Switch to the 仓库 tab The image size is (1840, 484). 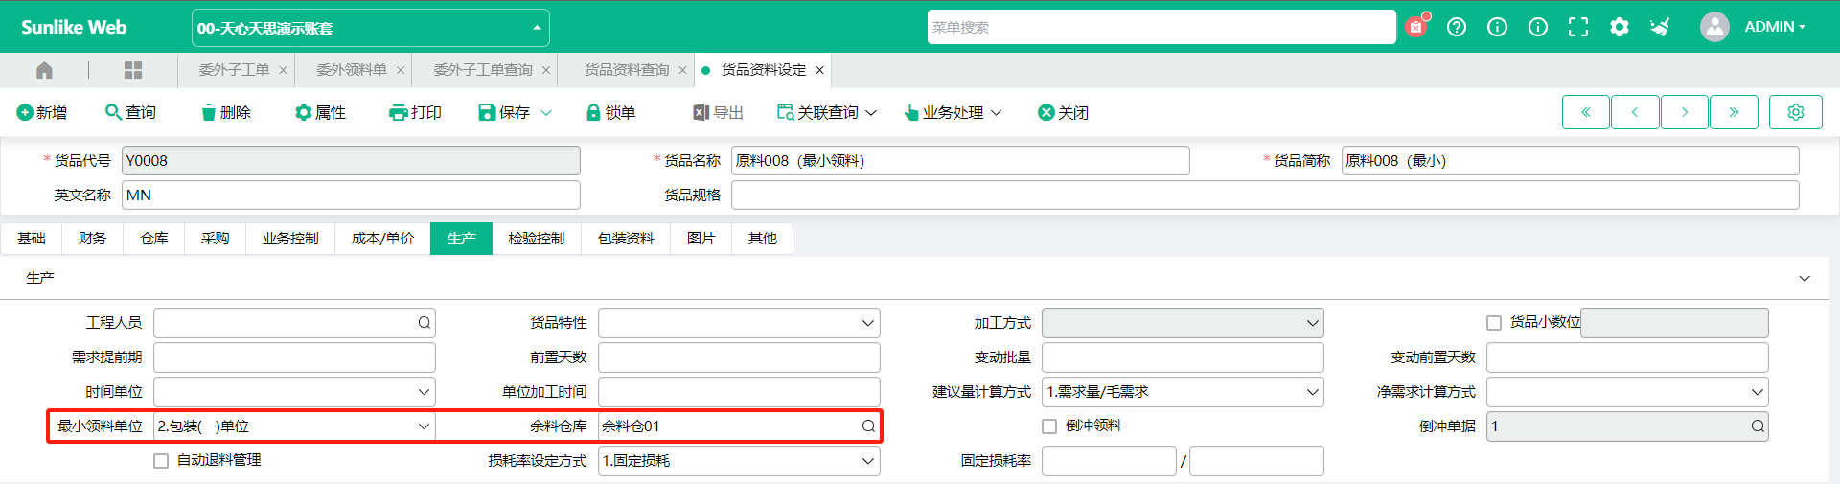point(154,239)
